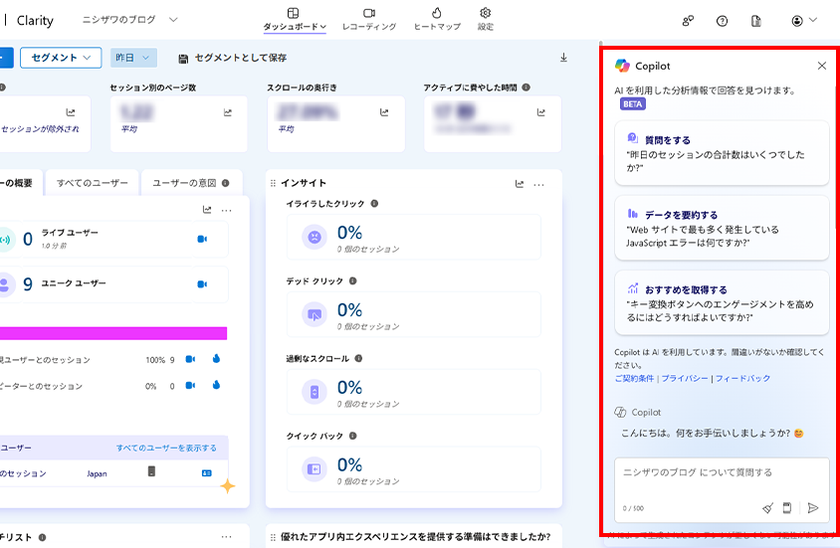The image size is (840, 548).
Task: Open the ヒートマップ heatmaps view
Action: pos(437,19)
